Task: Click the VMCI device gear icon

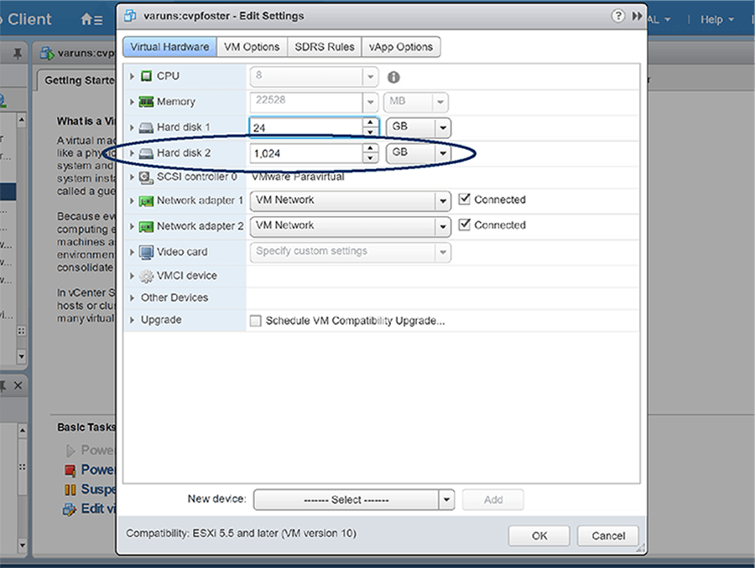Action: click(x=146, y=276)
